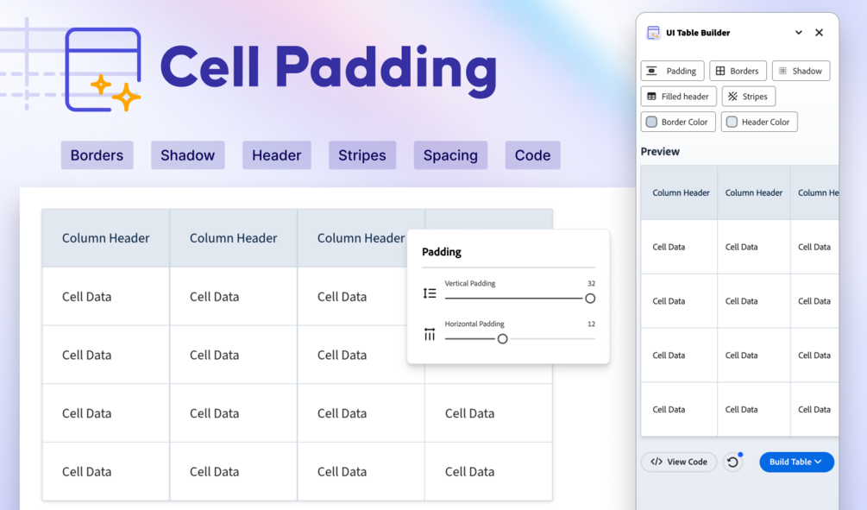867x510 pixels.
Task: Click the Horizontal Padding slider handle
Action: [x=502, y=338]
